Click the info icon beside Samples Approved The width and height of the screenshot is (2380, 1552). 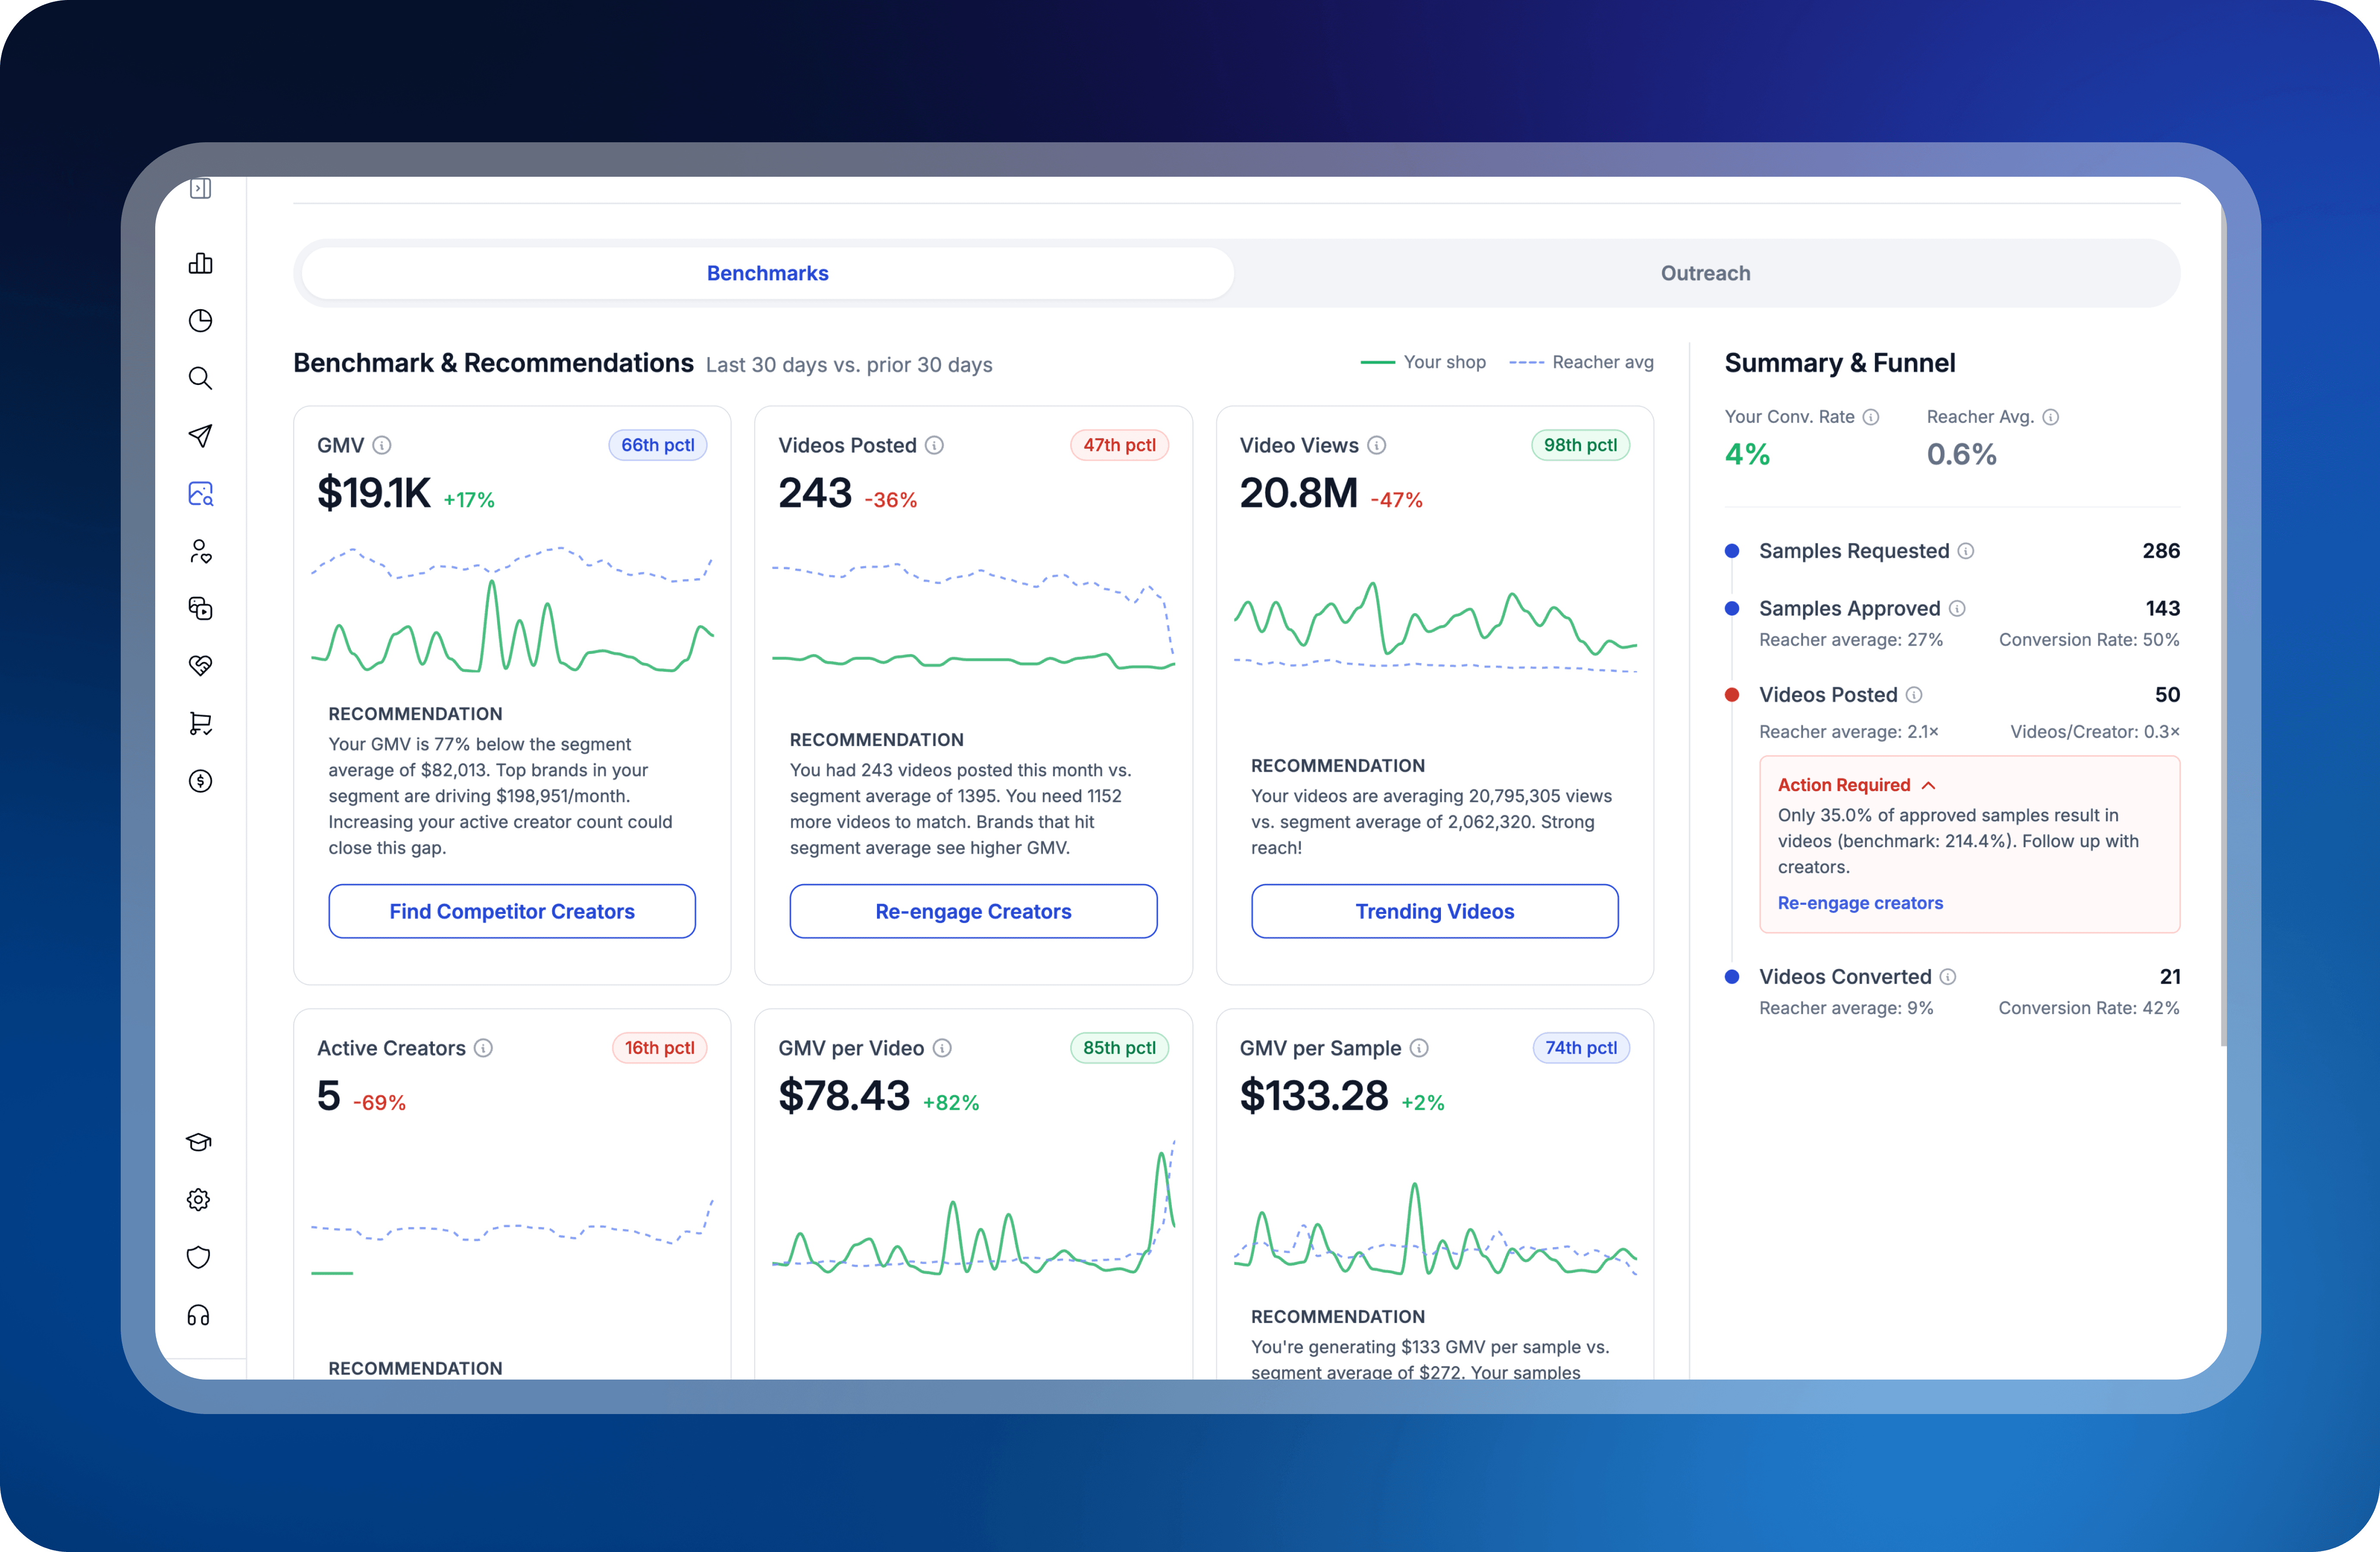click(x=1957, y=608)
